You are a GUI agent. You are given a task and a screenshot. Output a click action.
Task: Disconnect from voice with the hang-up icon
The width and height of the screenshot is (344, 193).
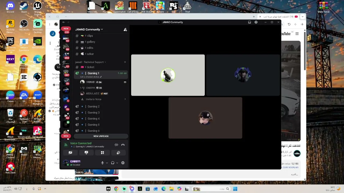point(123,145)
